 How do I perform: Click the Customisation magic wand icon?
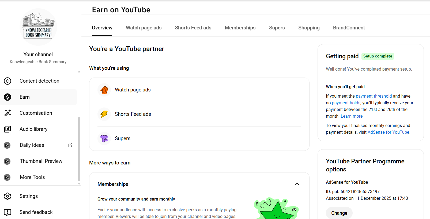coord(7,113)
